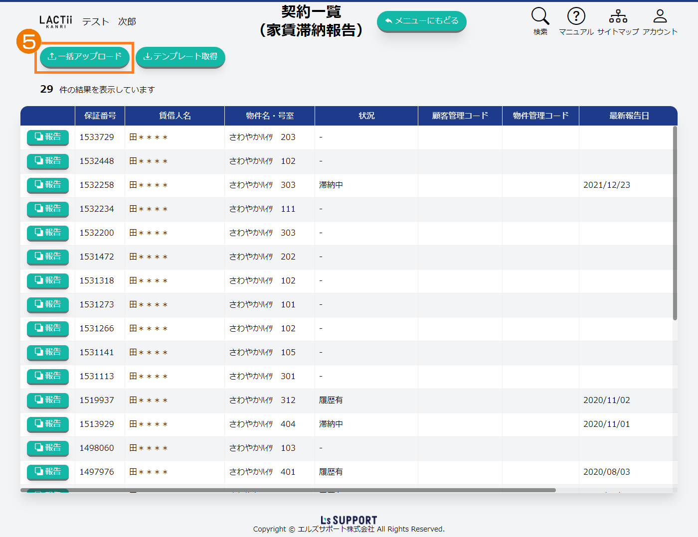Click 報告 for contract 1513929

point(48,424)
